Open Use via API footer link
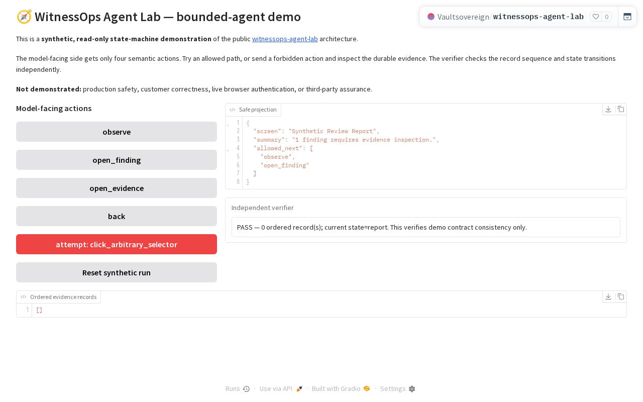 coord(281,388)
